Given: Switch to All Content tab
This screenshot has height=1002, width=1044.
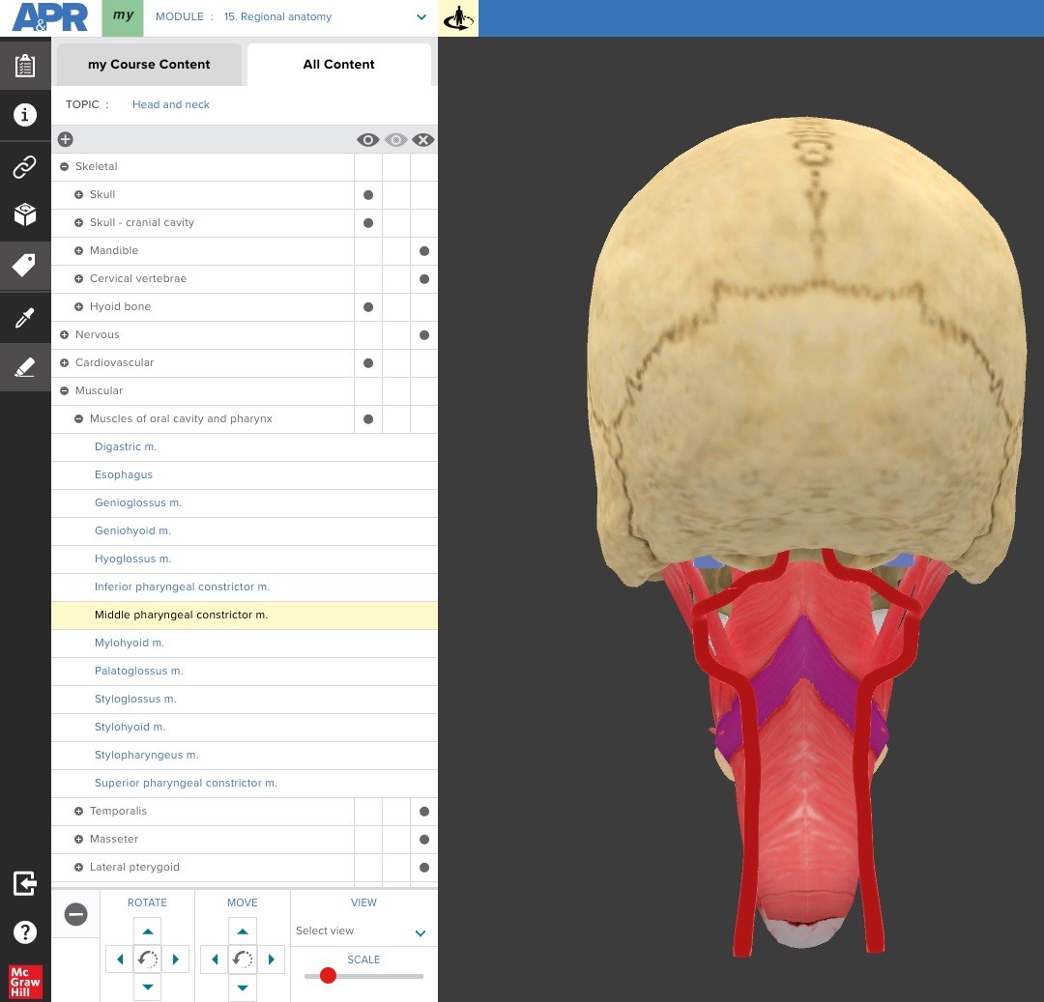Looking at the screenshot, I should tap(339, 65).
